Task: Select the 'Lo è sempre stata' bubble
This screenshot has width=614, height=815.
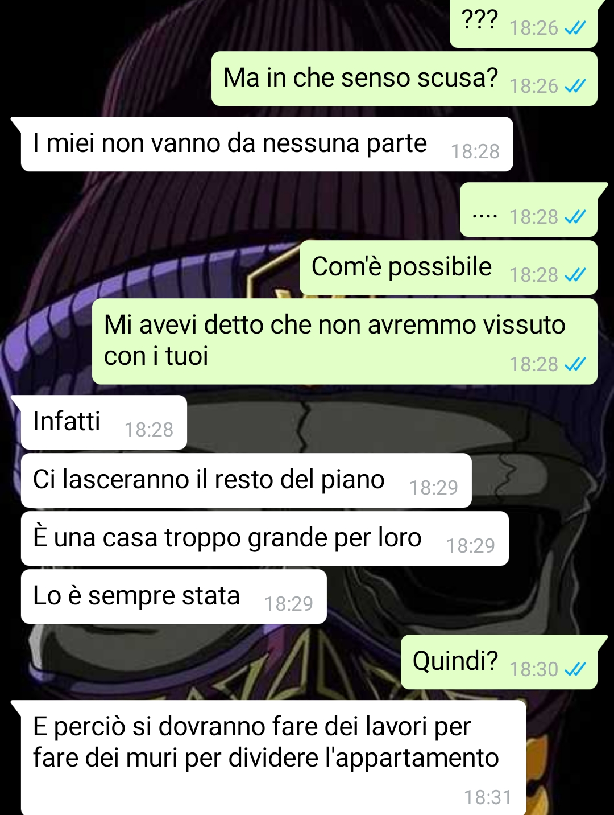Action: [173, 596]
